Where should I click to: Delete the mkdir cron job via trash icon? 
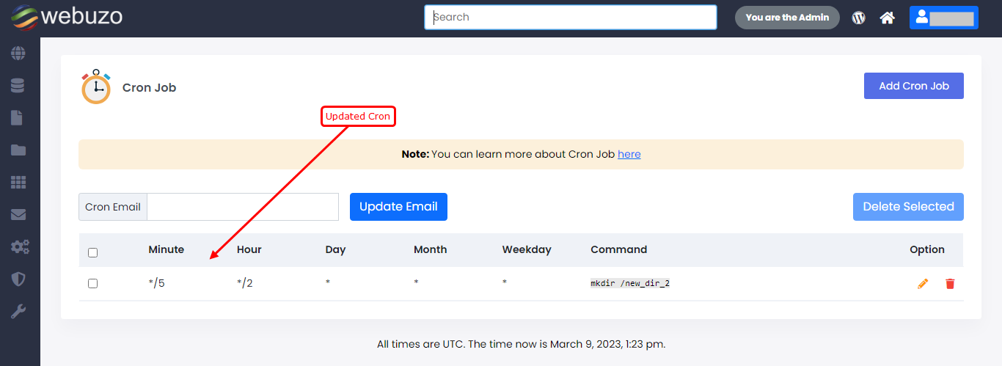coord(950,284)
